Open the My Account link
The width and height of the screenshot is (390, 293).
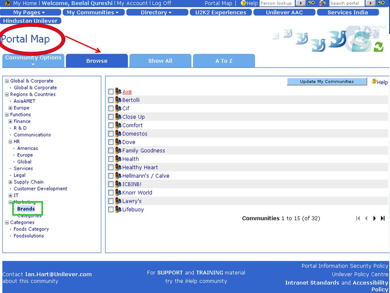pyautogui.click(x=132, y=3)
